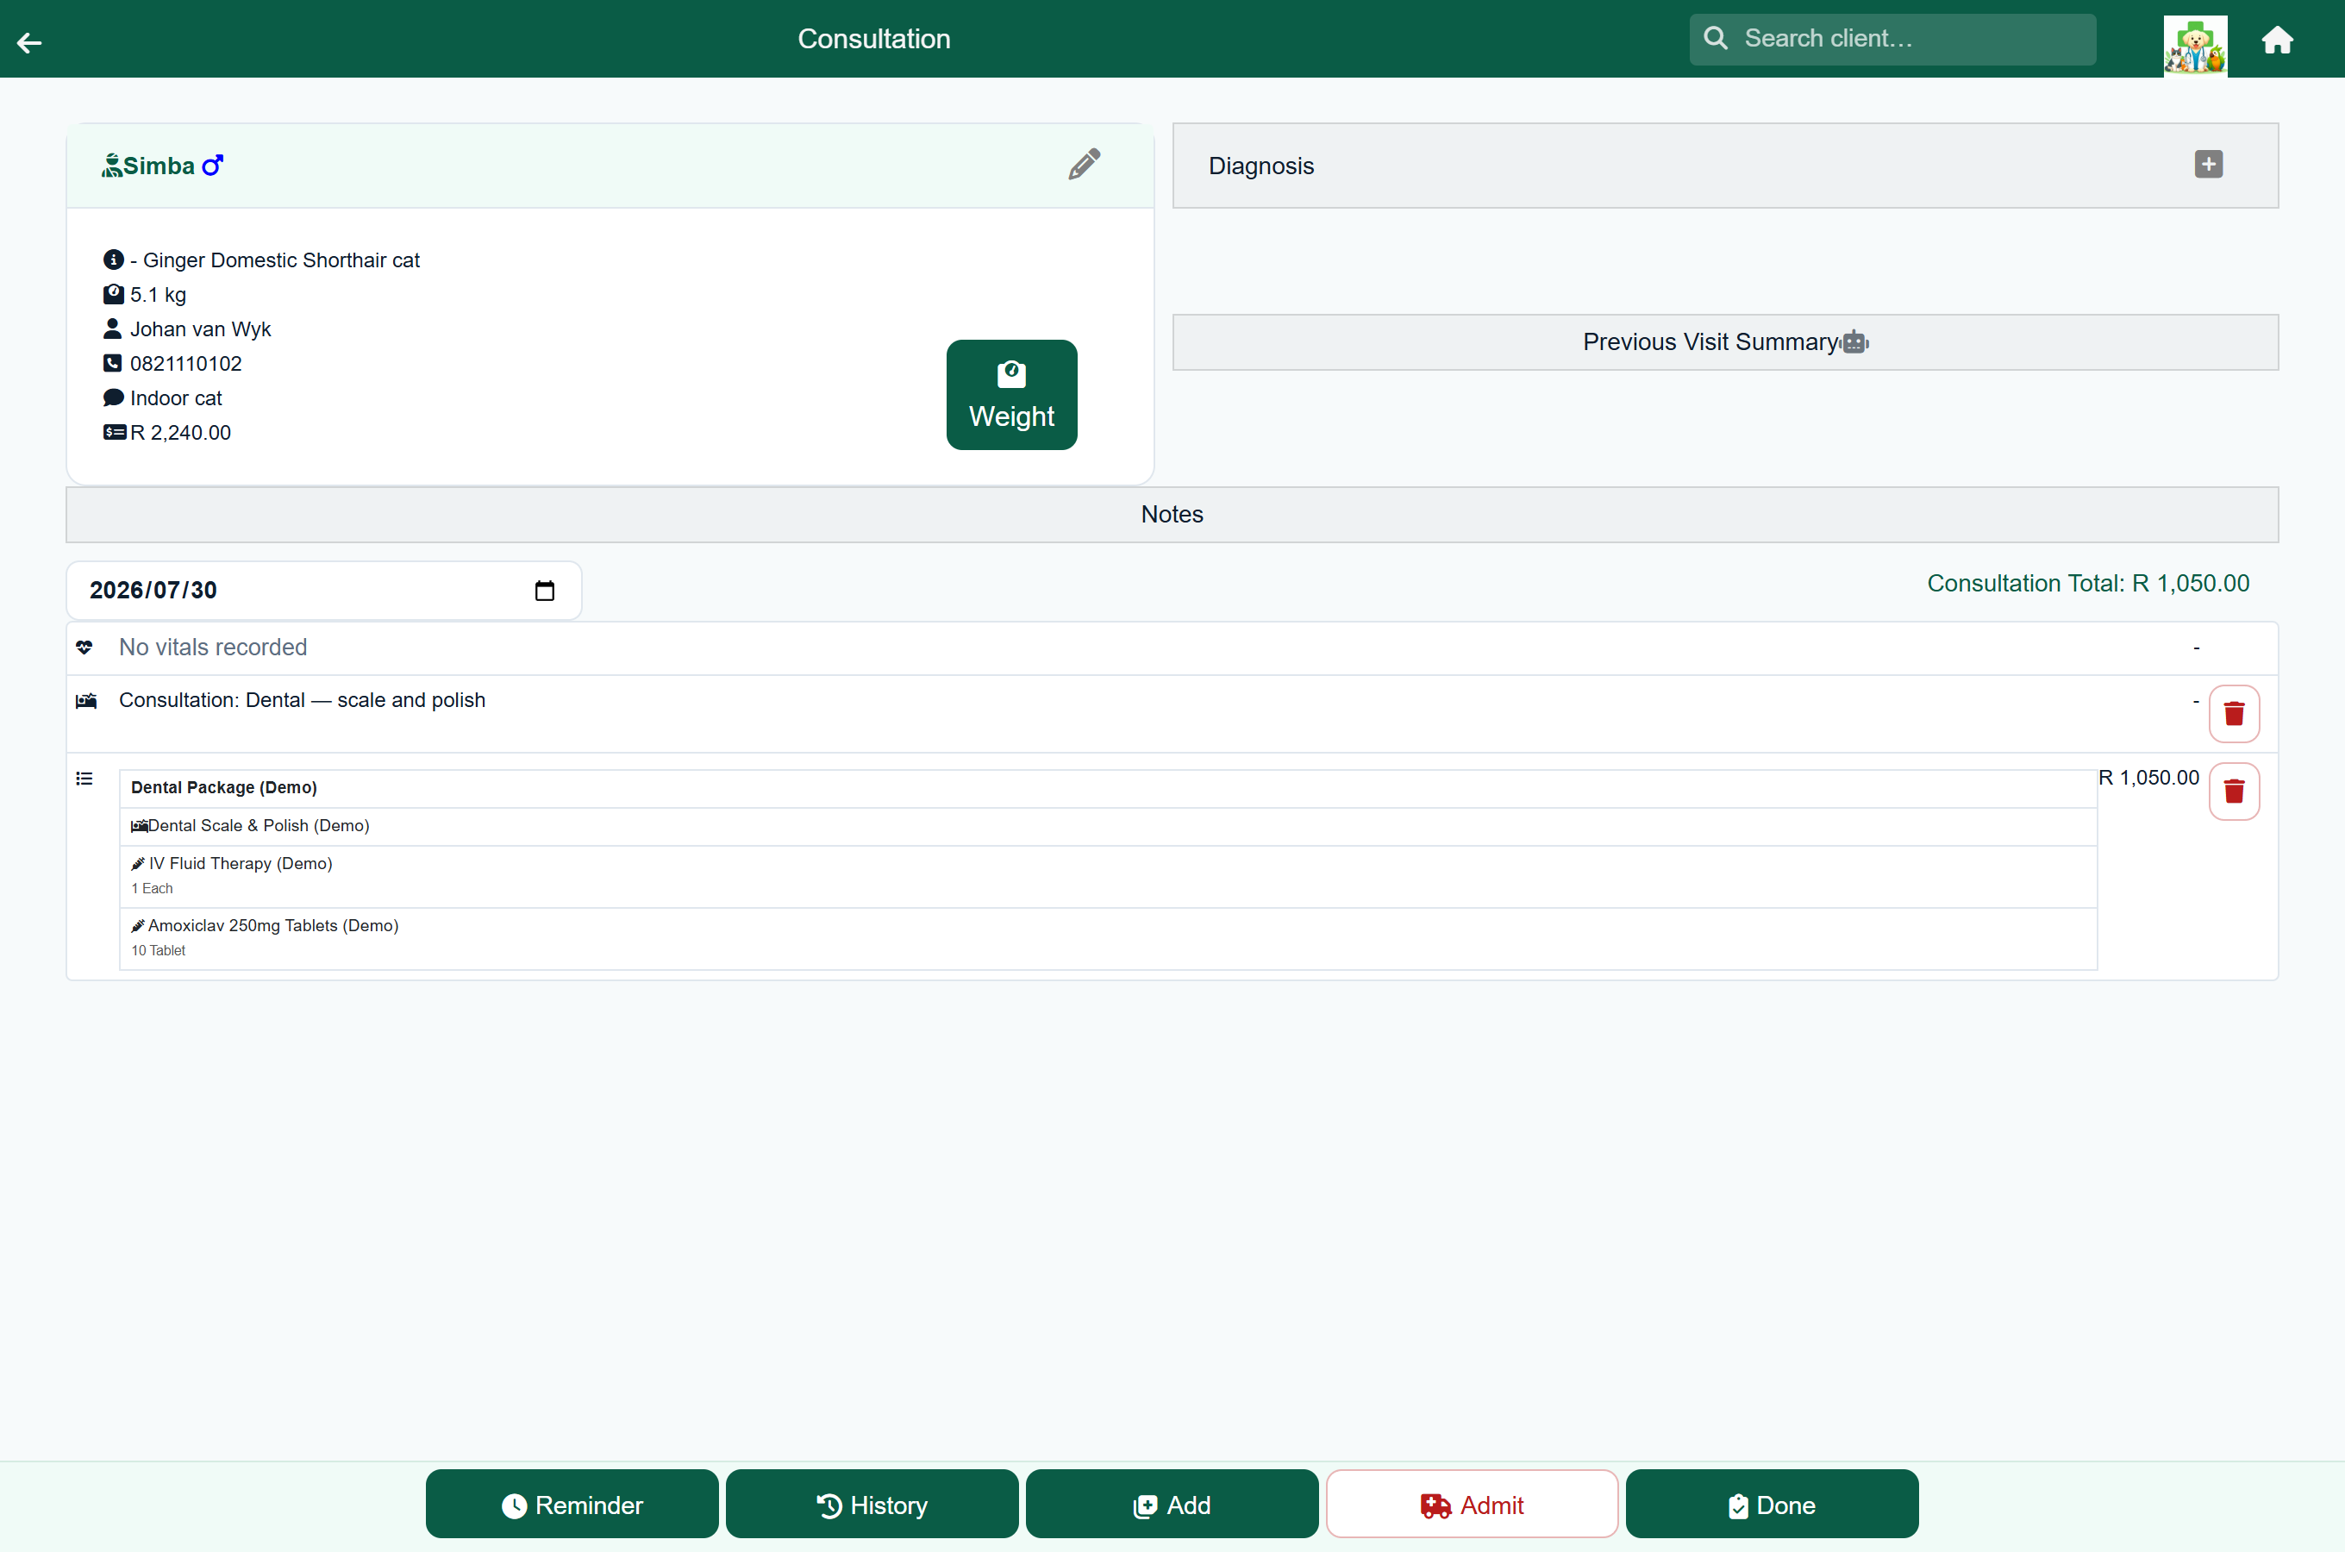Click the list icon beside Dental Package
This screenshot has height=1552, width=2345.
(84, 779)
